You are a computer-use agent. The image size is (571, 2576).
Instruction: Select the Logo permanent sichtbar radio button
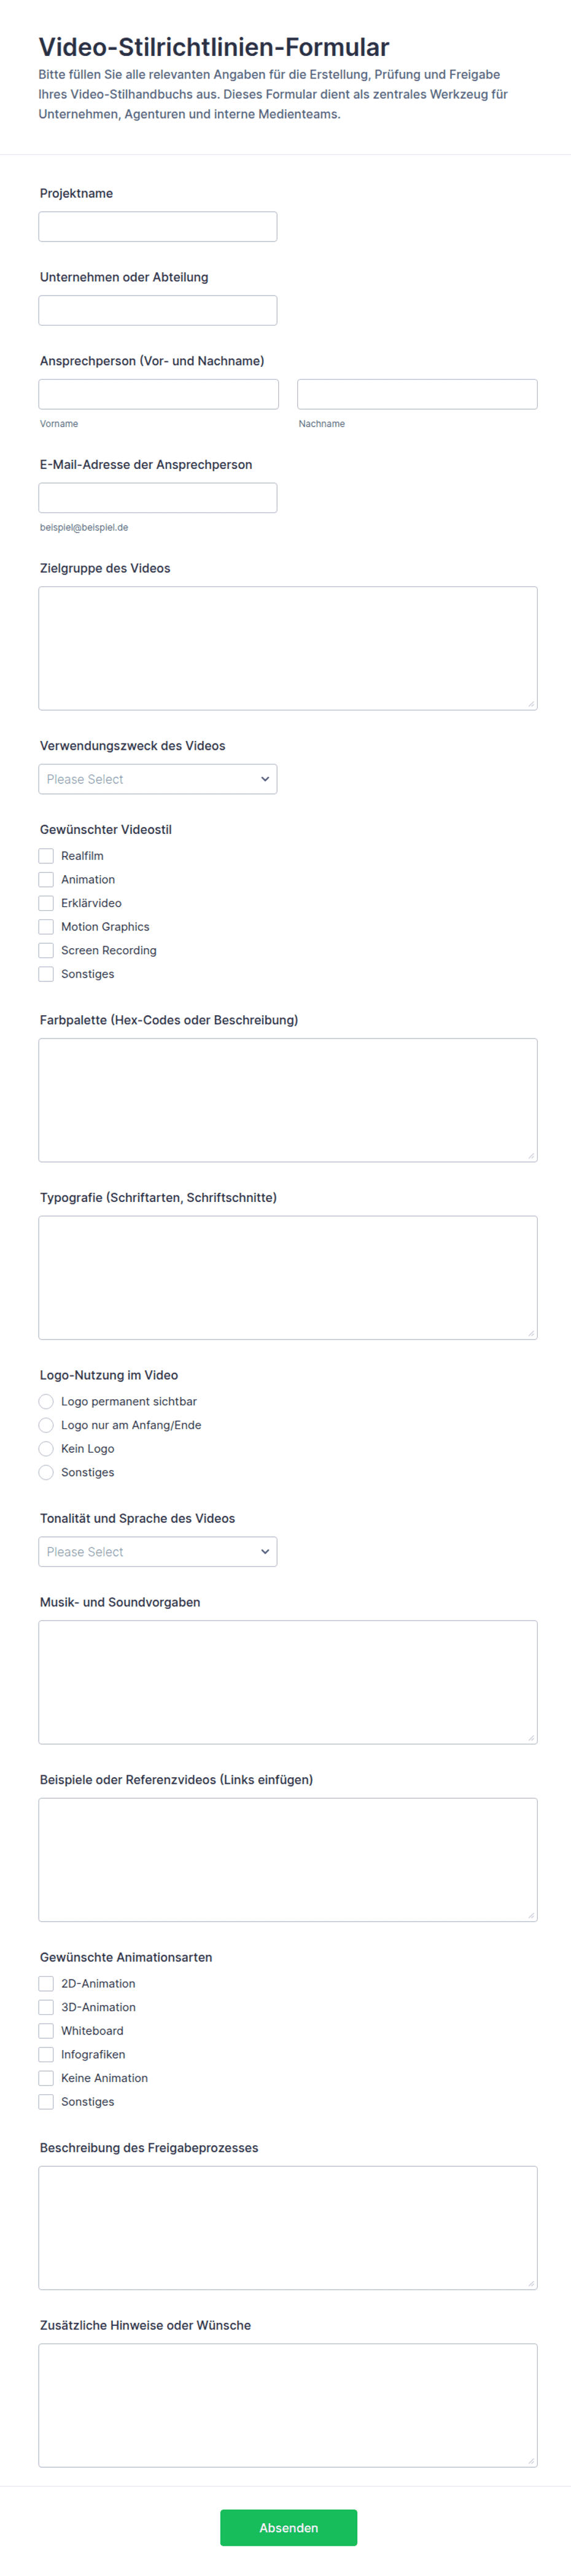pos(46,1402)
